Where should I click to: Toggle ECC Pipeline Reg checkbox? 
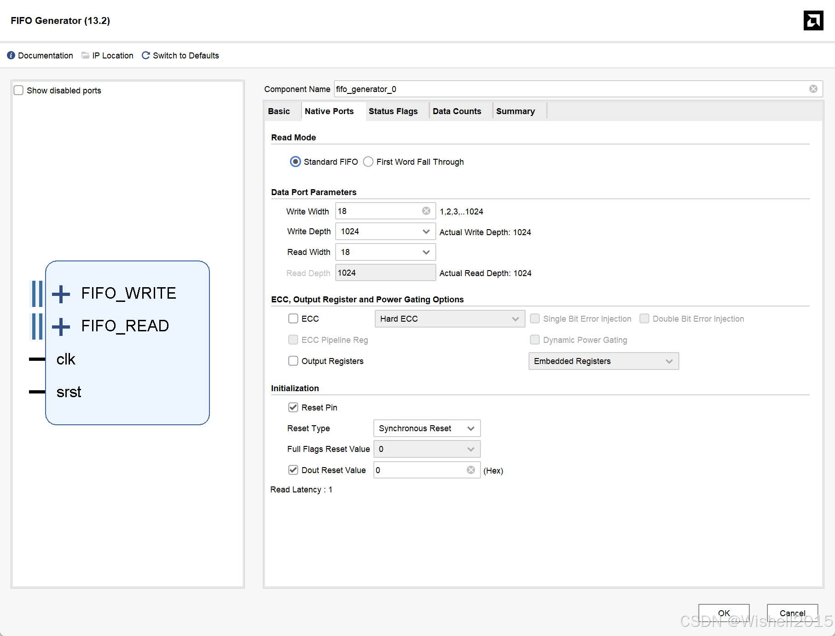pyautogui.click(x=293, y=340)
